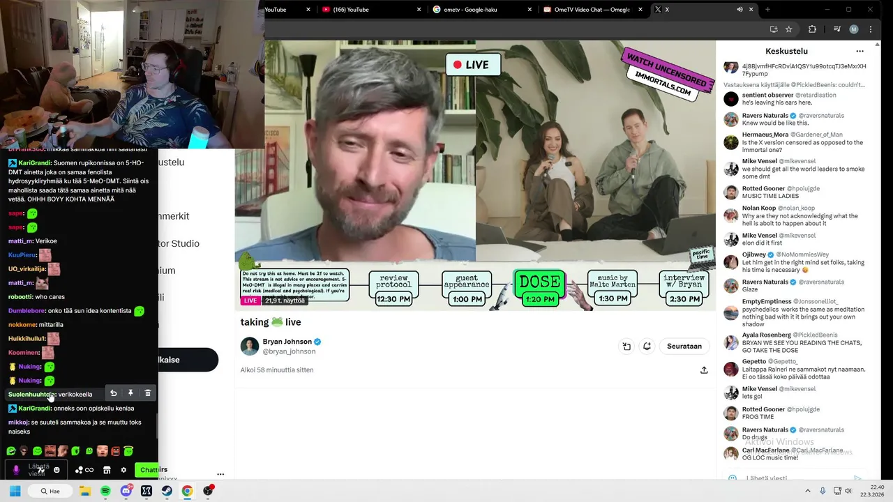Open a new browser tab
Screen dimensions: 893x502
pyautogui.click(x=767, y=10)
